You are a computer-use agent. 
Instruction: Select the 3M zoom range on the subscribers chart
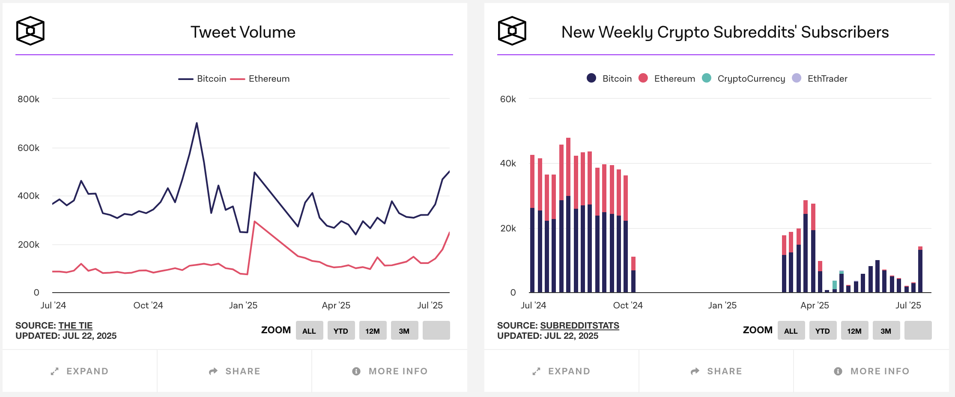coord(886,330)
